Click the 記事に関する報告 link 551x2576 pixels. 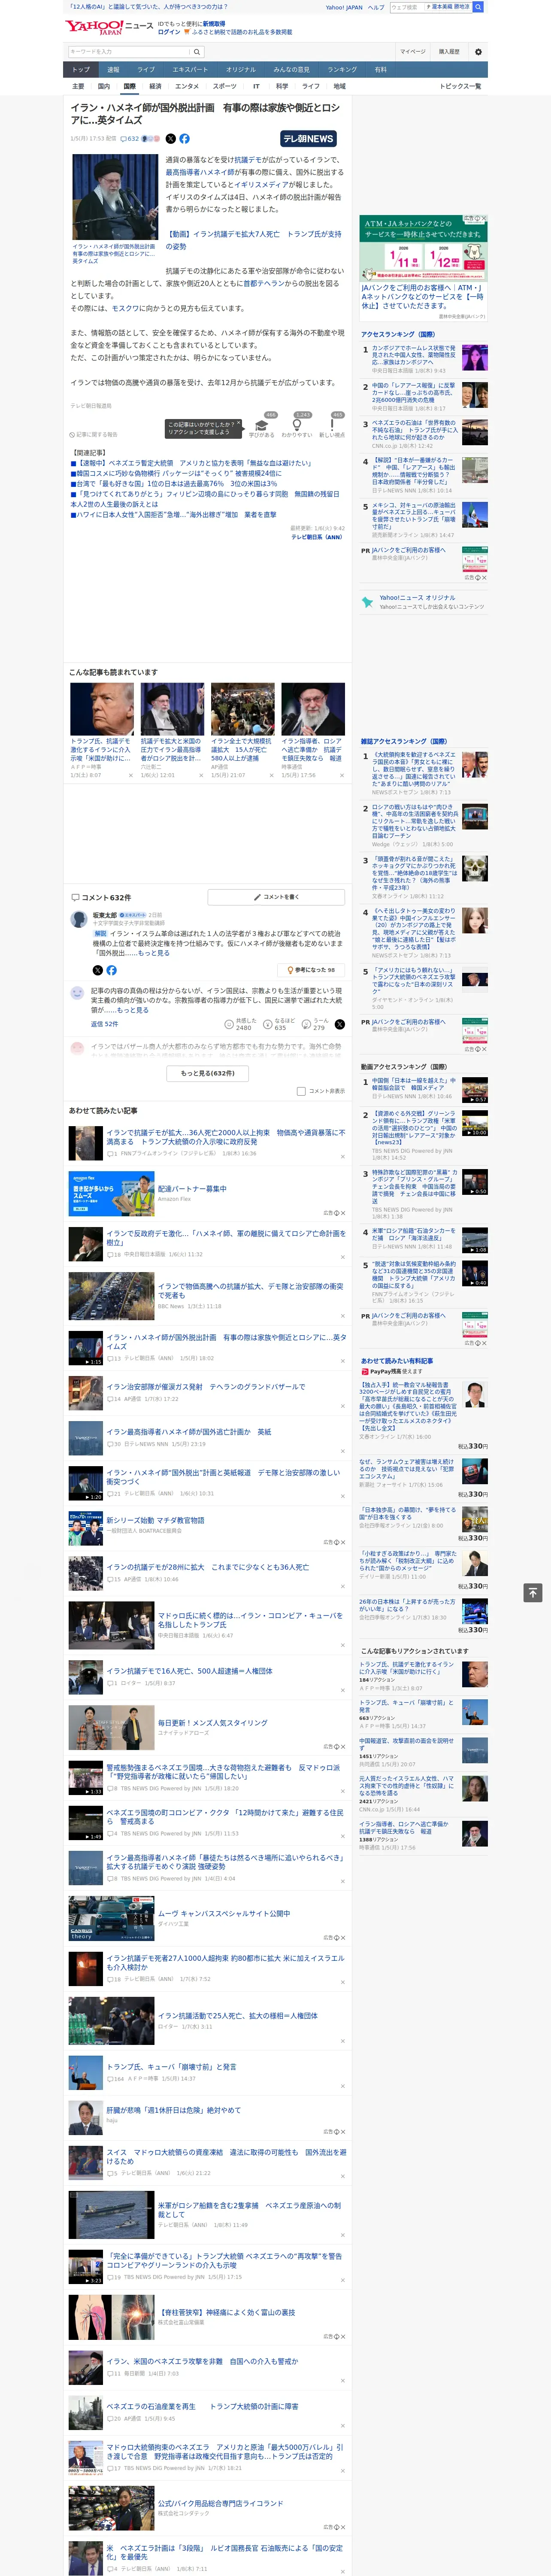95,435
